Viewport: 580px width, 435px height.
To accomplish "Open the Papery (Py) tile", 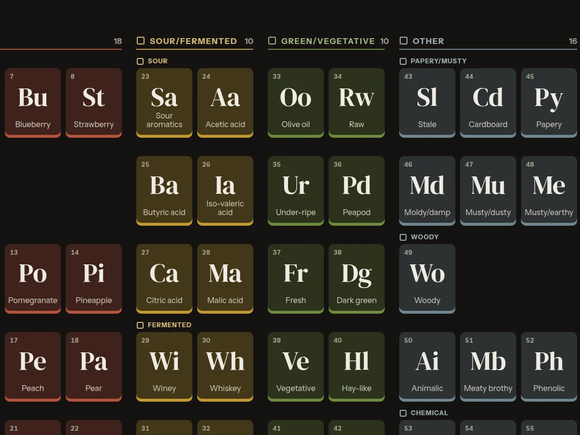I will [x=549, y=103].
